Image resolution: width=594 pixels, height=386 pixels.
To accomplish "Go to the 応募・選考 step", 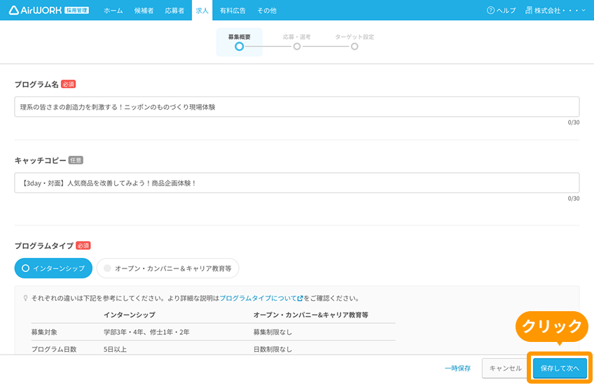I will [296, 42].
